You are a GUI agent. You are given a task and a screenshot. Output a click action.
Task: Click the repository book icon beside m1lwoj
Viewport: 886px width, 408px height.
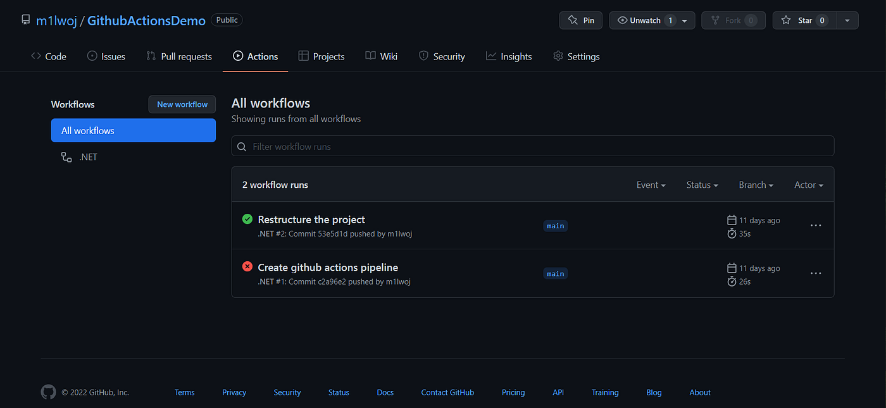pos(25,20)
